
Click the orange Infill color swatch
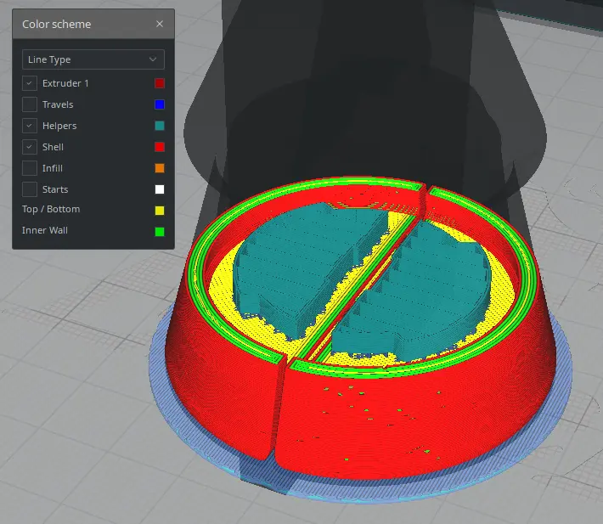tap(160, 168)
